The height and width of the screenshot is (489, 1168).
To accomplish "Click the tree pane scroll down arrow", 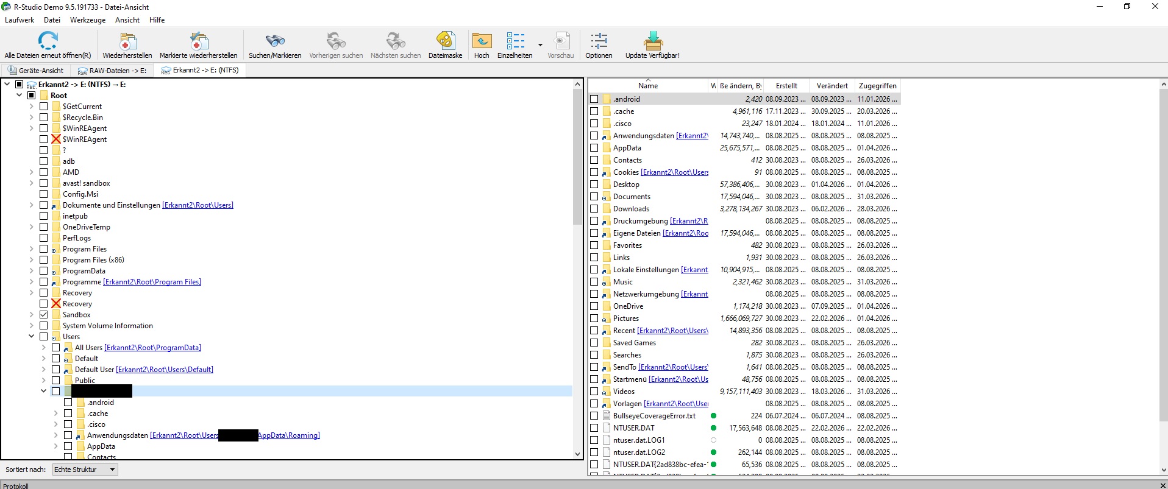I will click(x=578, y=454).
